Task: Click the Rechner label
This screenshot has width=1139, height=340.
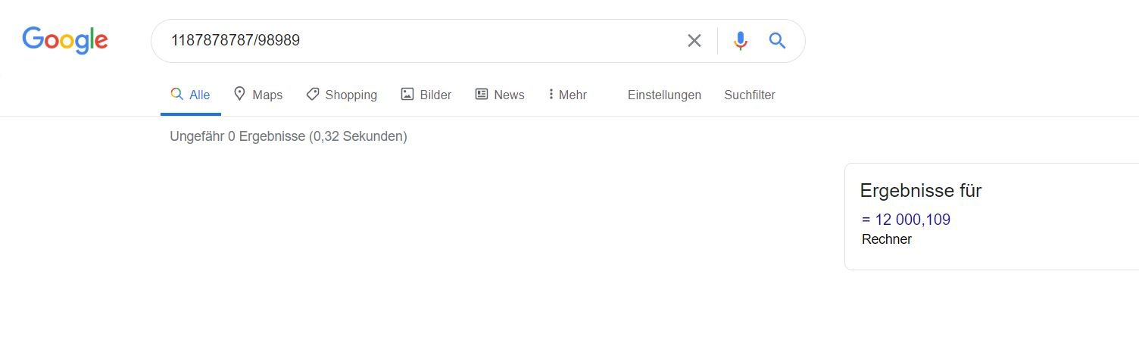Action: tap(887, 239)
